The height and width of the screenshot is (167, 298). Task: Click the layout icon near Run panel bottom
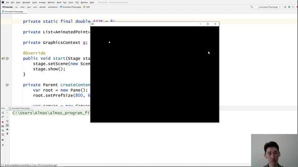click(3, 140)
